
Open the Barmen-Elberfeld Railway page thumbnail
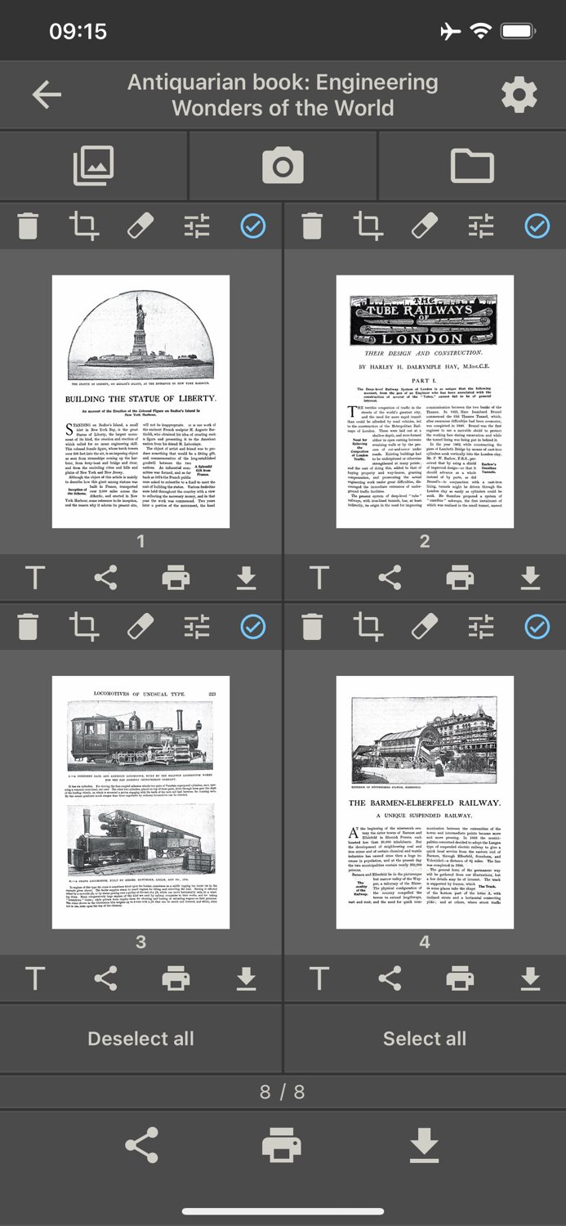(x=425, y=803)
